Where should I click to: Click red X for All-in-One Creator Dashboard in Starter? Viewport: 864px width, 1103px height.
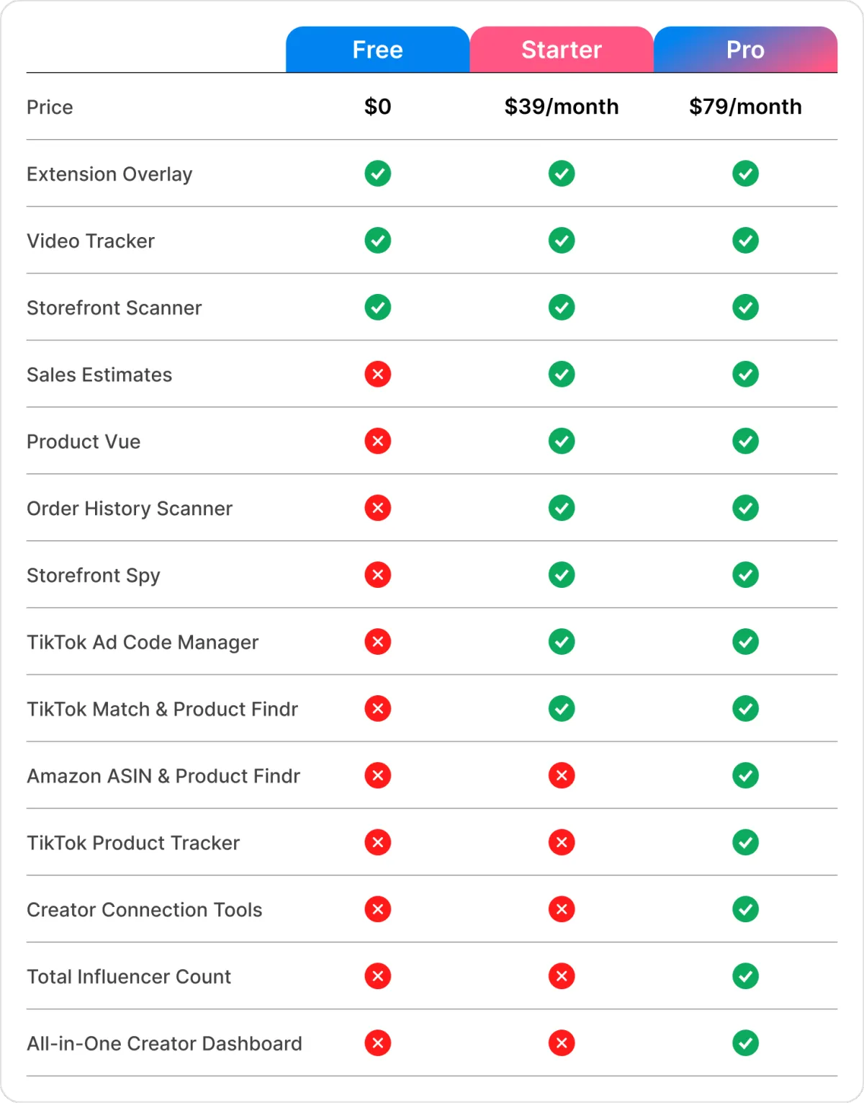(x=562, y=1043)
